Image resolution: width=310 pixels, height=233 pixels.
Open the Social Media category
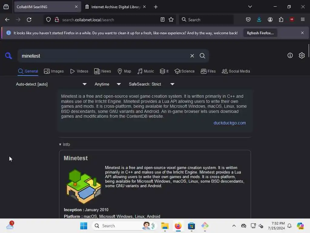click(x=236, y=71)
